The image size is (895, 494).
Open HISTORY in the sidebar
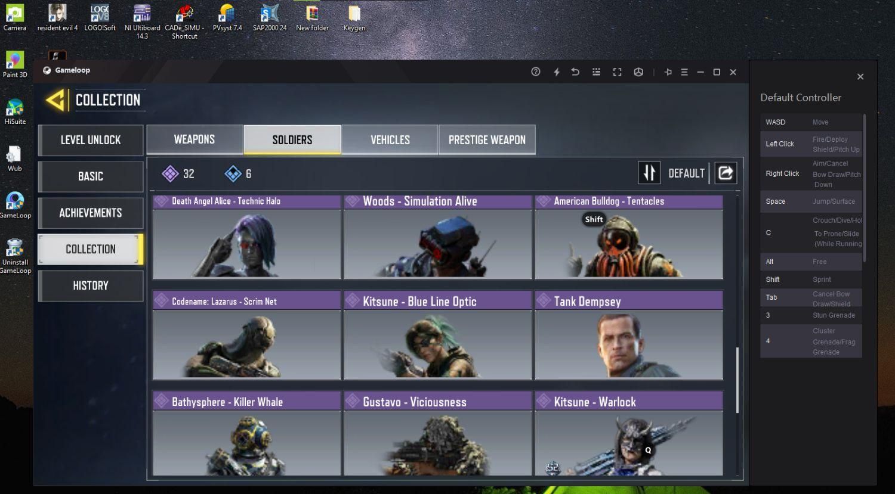[x=91, y=285]
